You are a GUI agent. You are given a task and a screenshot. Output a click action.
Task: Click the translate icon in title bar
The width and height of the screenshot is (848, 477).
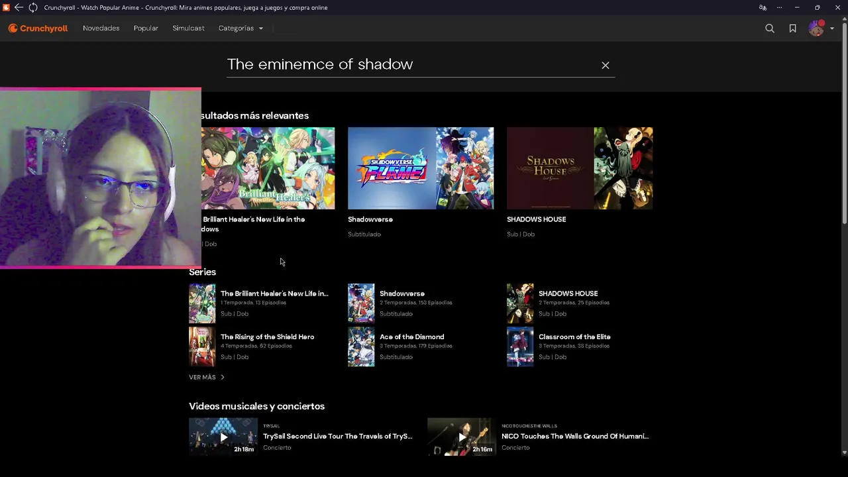[763, 7]
